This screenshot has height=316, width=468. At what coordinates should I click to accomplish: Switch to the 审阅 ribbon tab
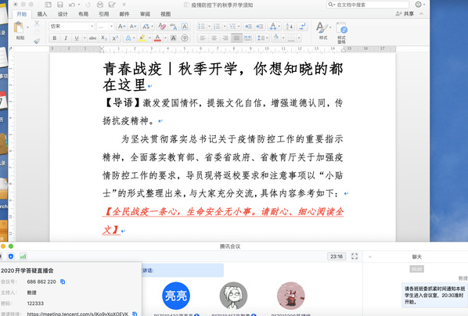145,14
